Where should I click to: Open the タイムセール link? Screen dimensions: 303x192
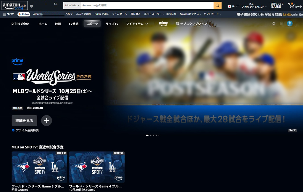[119, 14]
